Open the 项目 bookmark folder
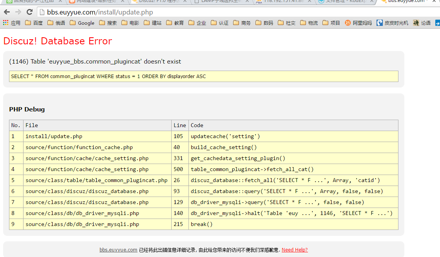 click(x=331, y=23)
